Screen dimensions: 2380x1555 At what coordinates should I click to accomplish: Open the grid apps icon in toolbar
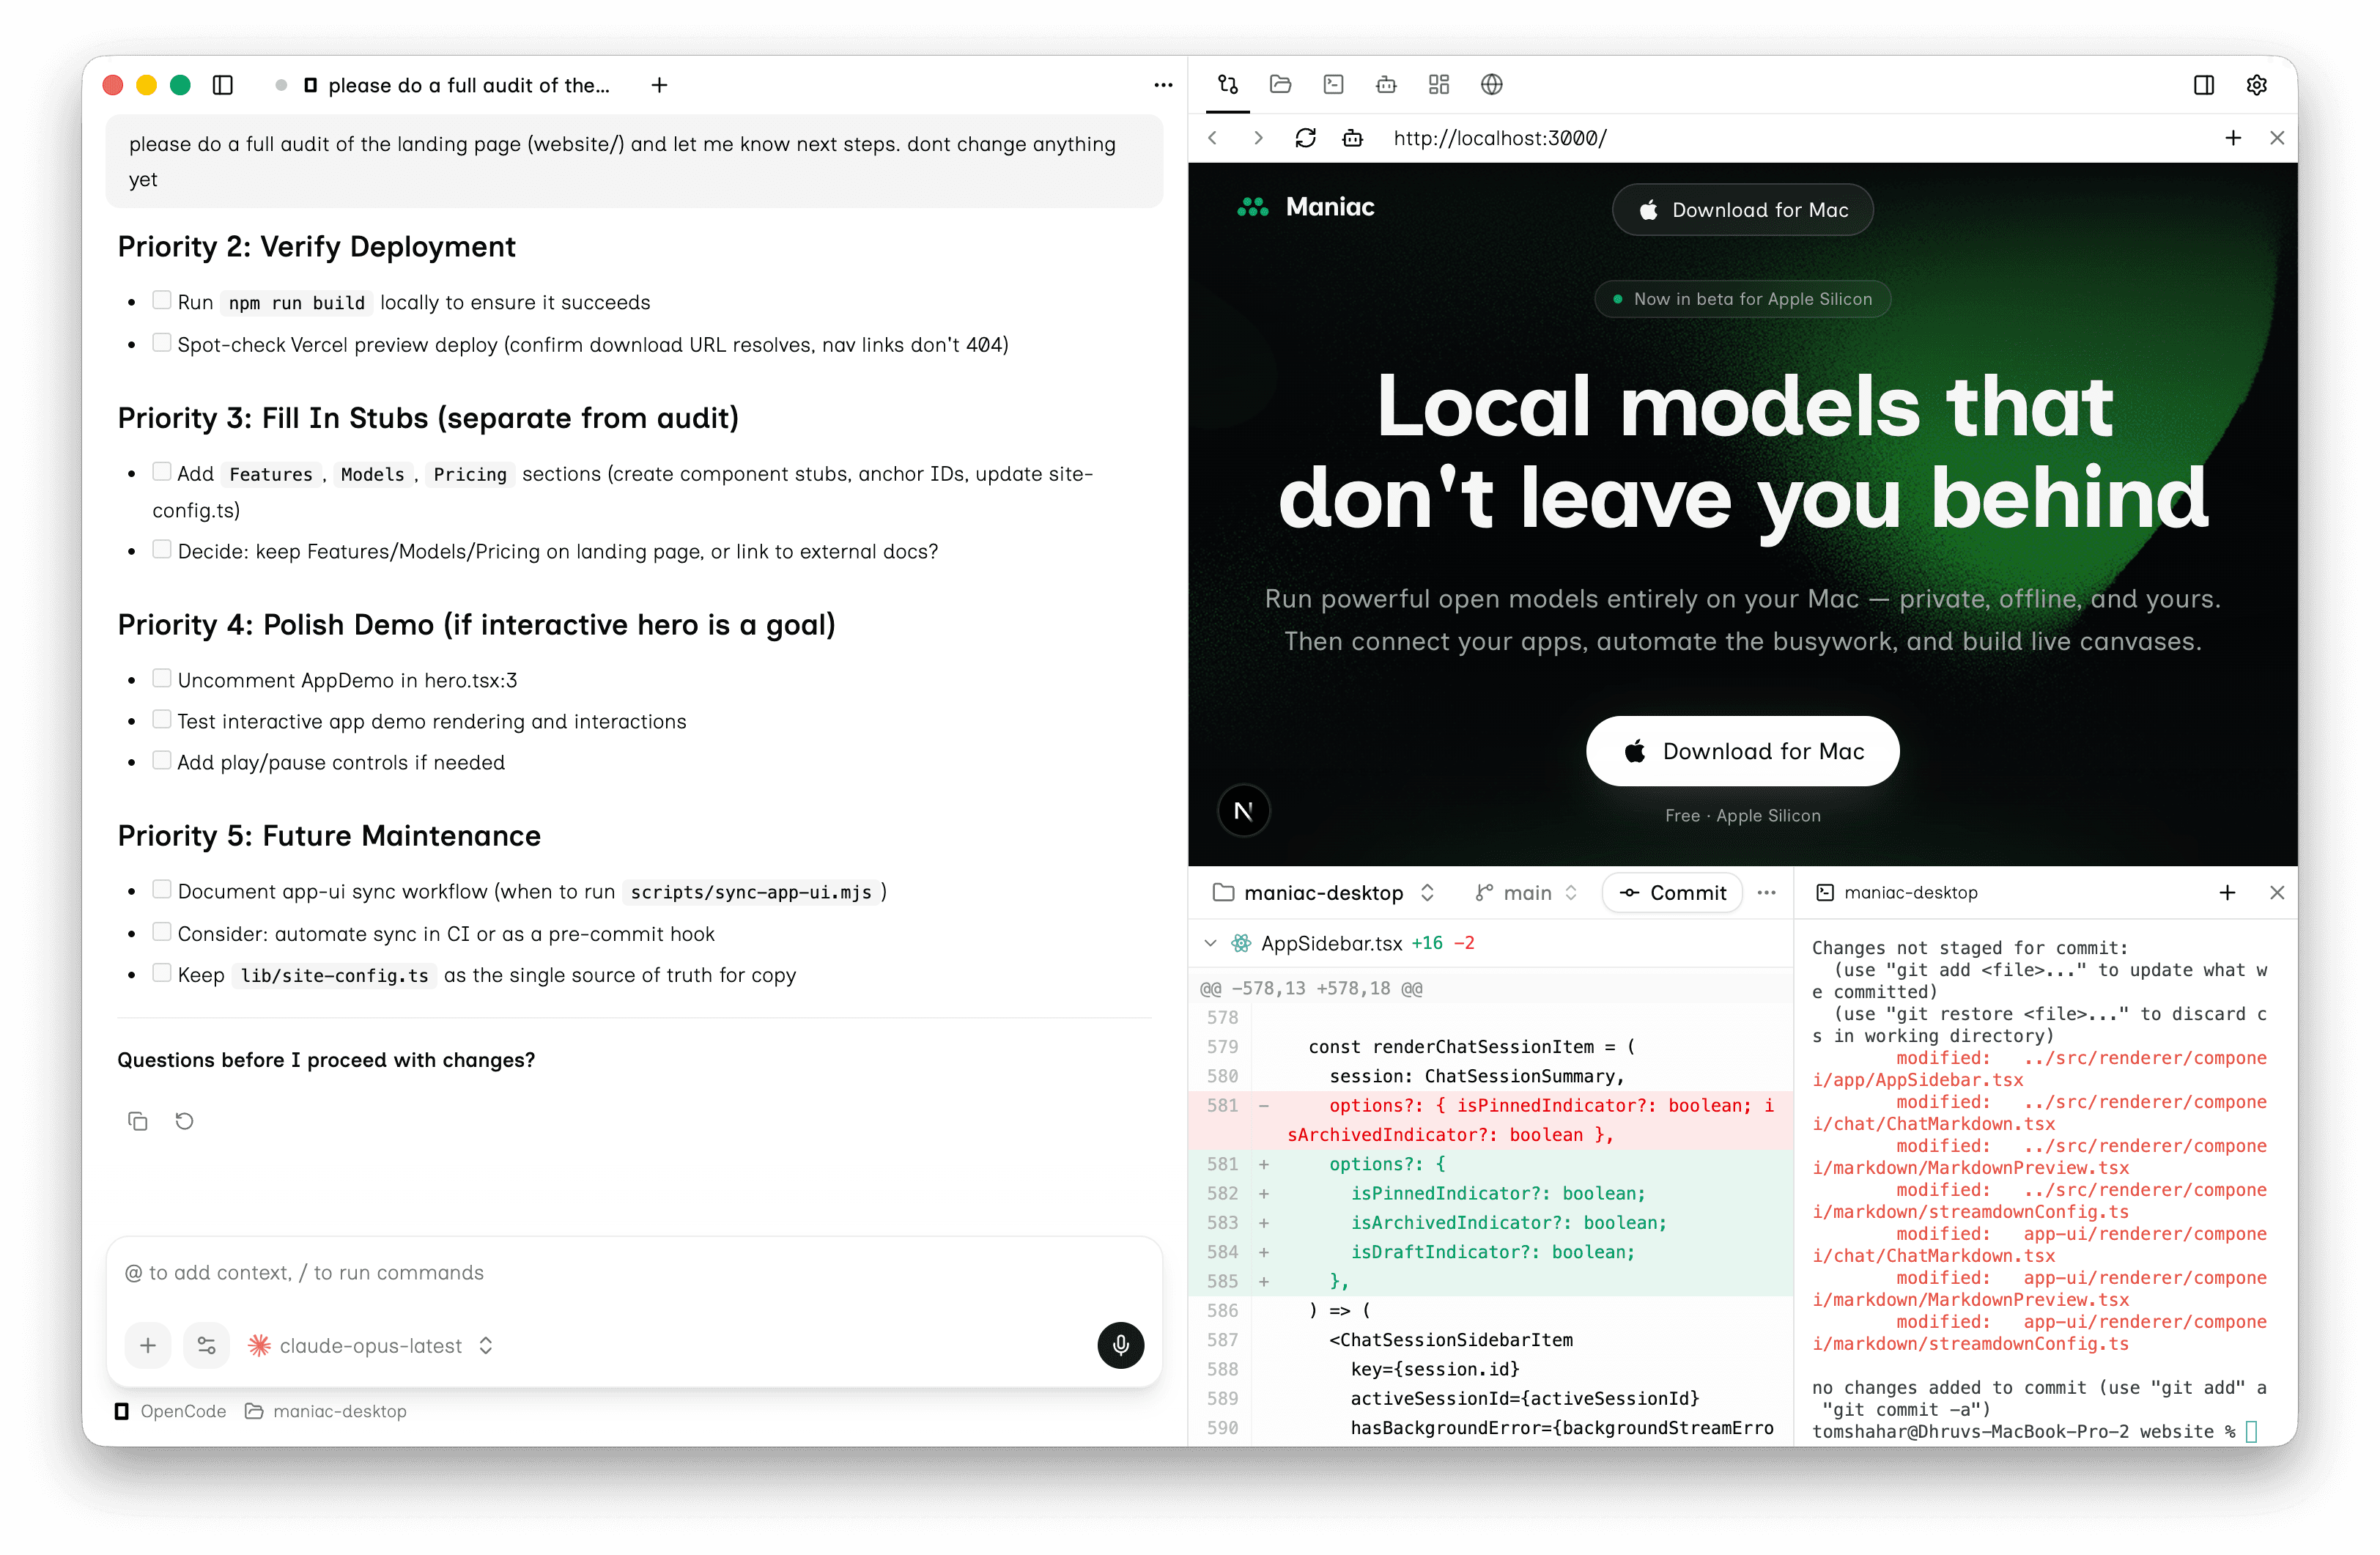point(1439,84)
